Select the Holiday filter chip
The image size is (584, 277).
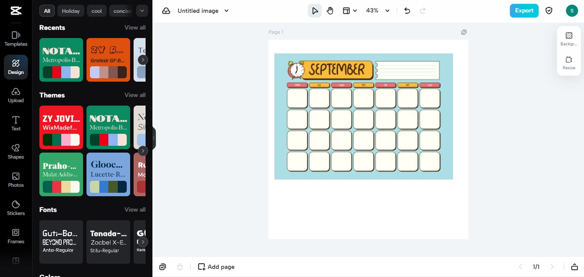click(x=71, y=11)
